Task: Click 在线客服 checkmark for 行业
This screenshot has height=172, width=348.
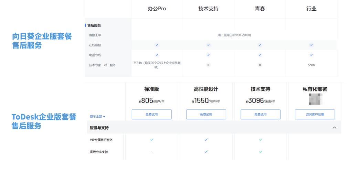Action: [312, 45]
